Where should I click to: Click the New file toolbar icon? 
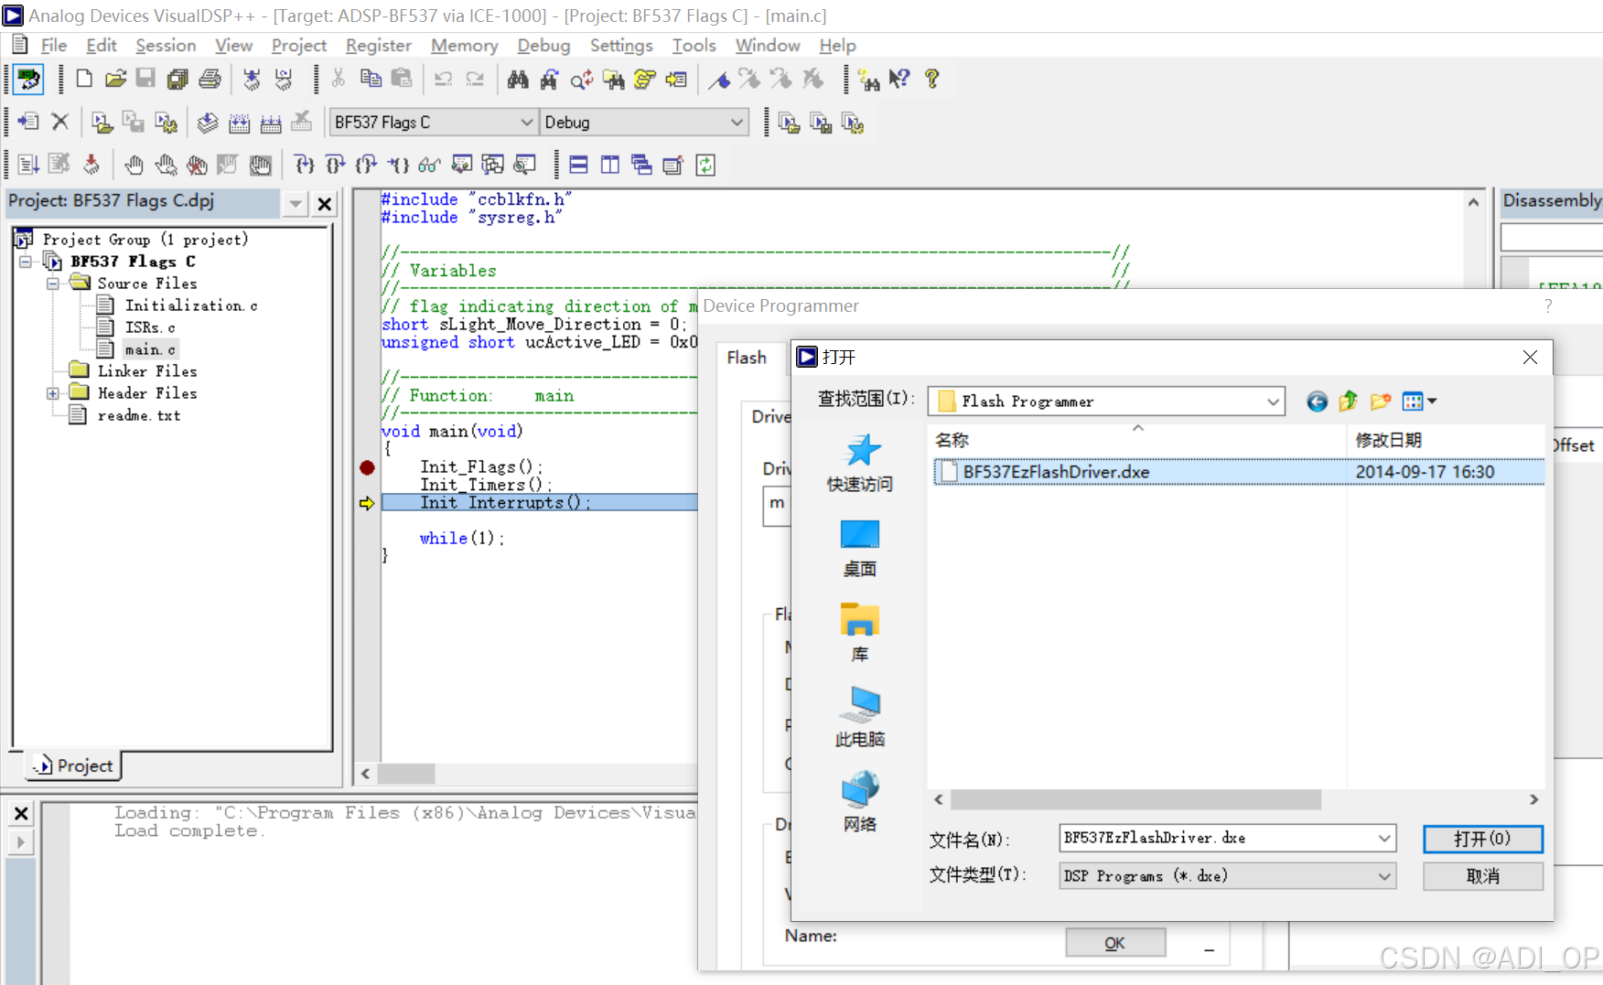[x=84, y=79]
